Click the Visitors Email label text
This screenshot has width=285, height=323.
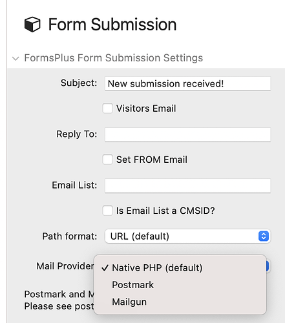[x=146, y=109]
